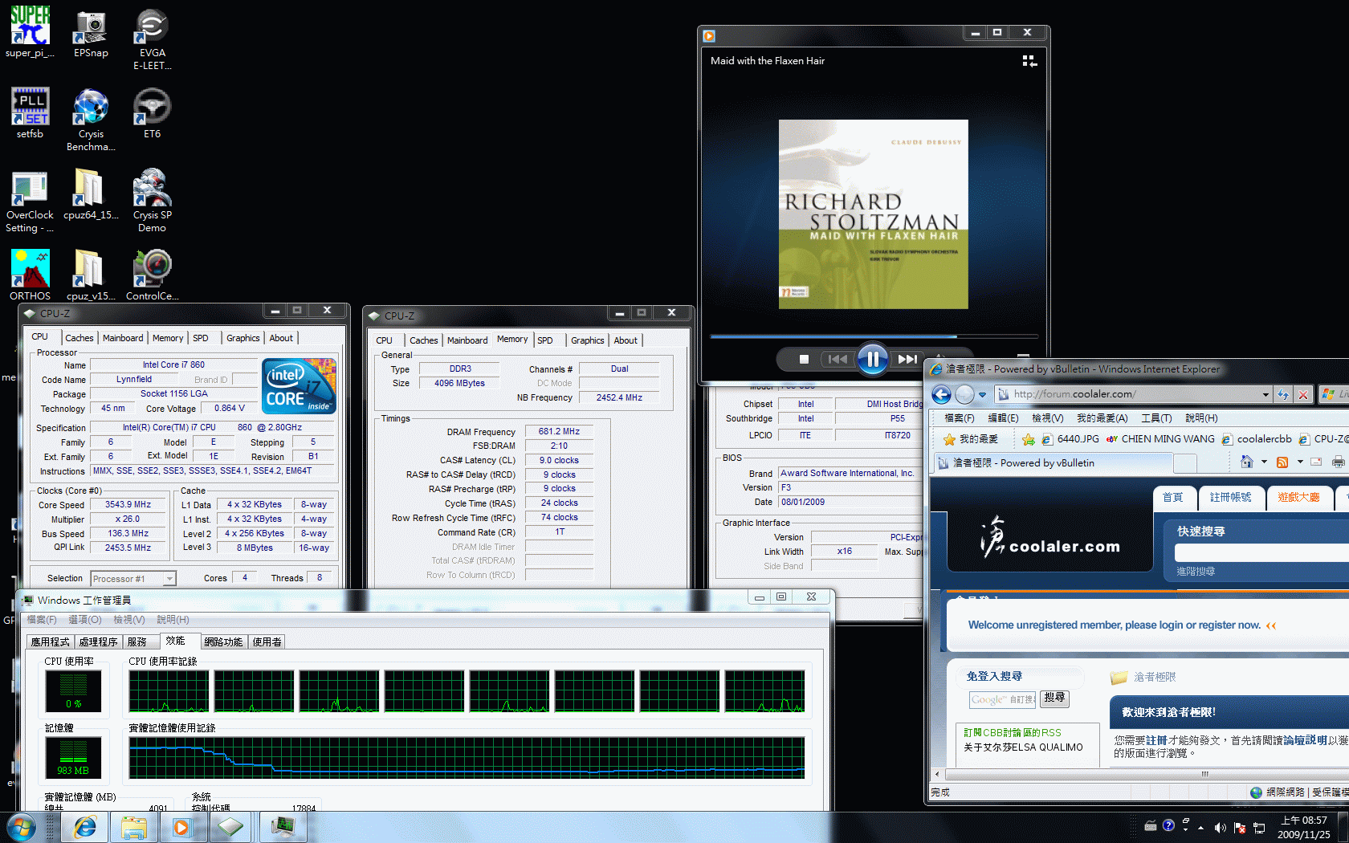Open CHIEN MING WANG favorites link
Viewport: 1349px width, 843px height.
[x=1160, y=439]
